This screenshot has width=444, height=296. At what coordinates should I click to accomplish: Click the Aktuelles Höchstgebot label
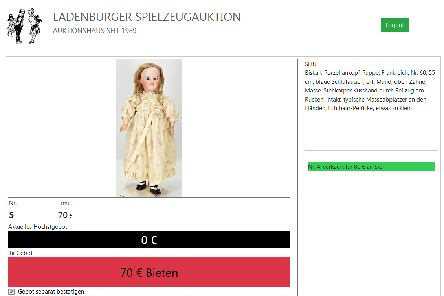pyautogui.click(x=38, y=226)
